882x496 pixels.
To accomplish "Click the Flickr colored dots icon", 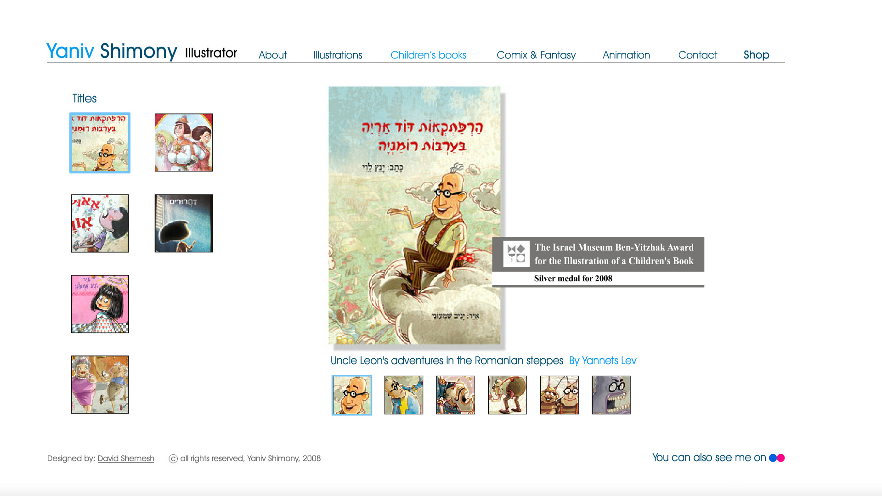I will (777, 458).
